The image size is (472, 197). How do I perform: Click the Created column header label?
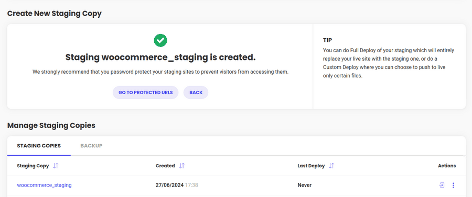(x=165, y=166)
